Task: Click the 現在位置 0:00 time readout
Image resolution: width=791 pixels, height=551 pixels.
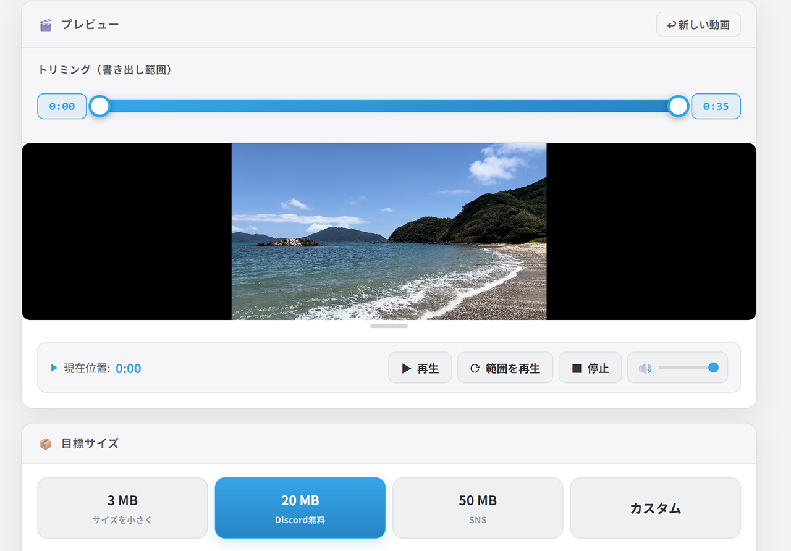Action: coord(128,368)
